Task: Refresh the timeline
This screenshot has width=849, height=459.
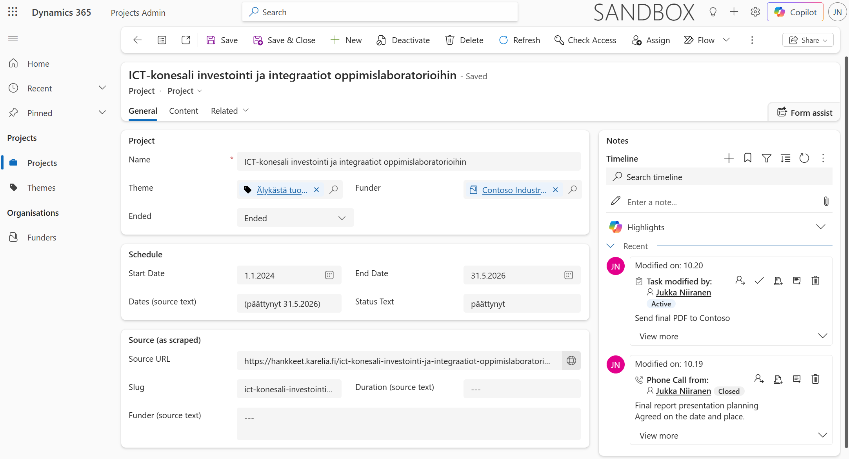Action: [804, 158]
